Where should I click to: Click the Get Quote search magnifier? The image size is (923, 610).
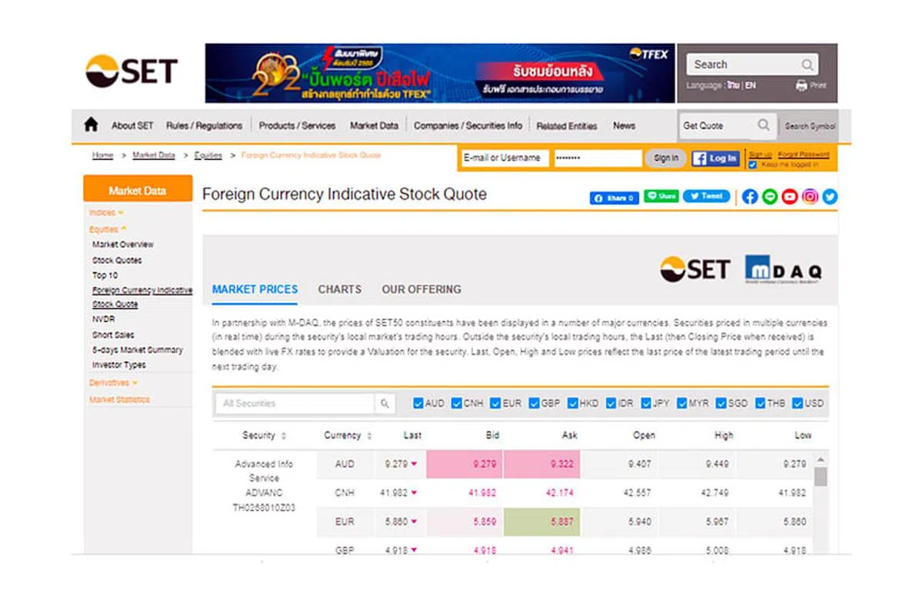(763, 125)
